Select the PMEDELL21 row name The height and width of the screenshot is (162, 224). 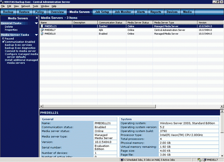coord(50,26)
